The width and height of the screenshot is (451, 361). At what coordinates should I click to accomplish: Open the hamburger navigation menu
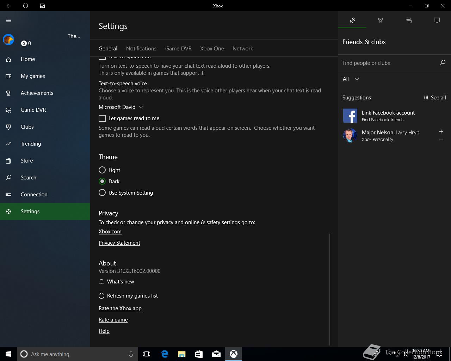point(9,20)
